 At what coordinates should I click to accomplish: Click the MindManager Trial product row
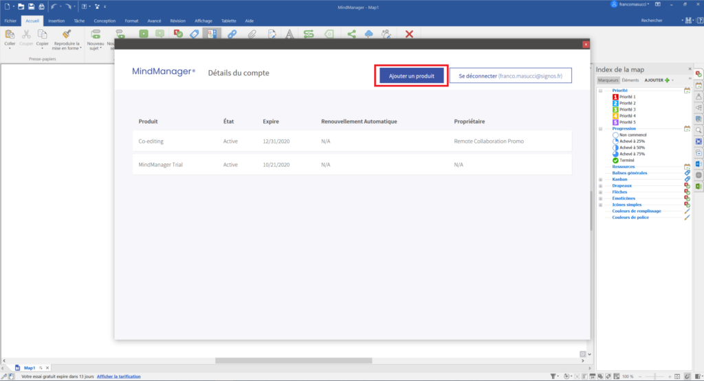tap(352, 165)
